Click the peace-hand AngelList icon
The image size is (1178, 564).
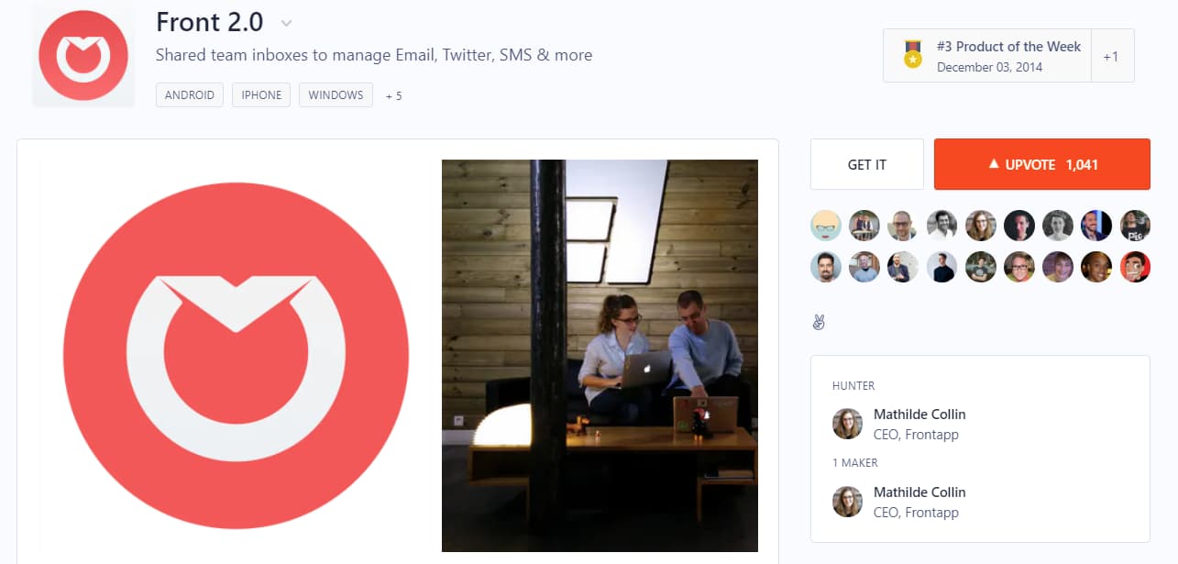coord(819,322)
